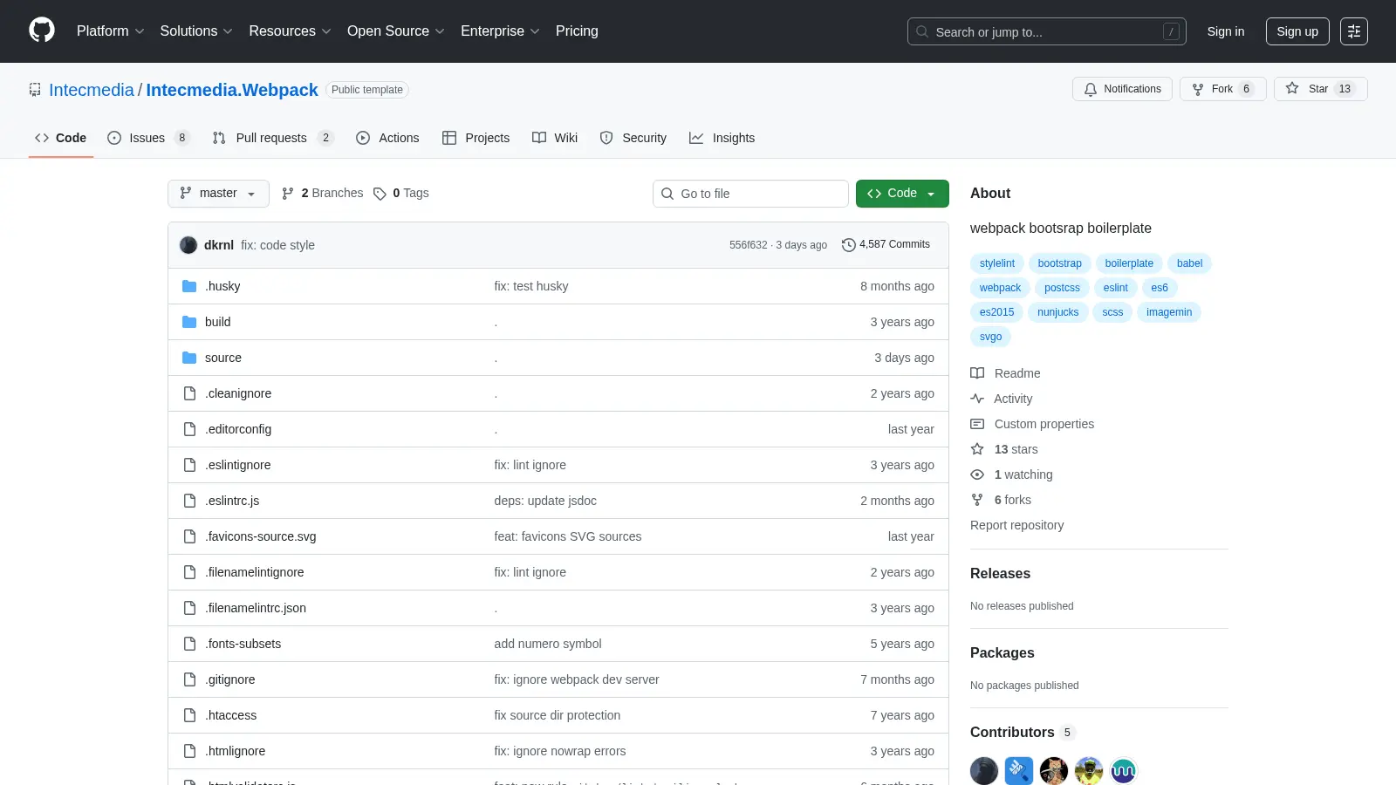Star the repository
Viewport: 1396px width, 785px height.
(1320, 89)
